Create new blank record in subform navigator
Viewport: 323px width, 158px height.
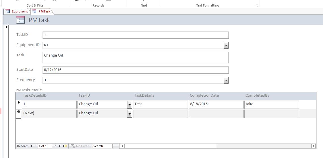pyautogui.click(x=65, y=146)
